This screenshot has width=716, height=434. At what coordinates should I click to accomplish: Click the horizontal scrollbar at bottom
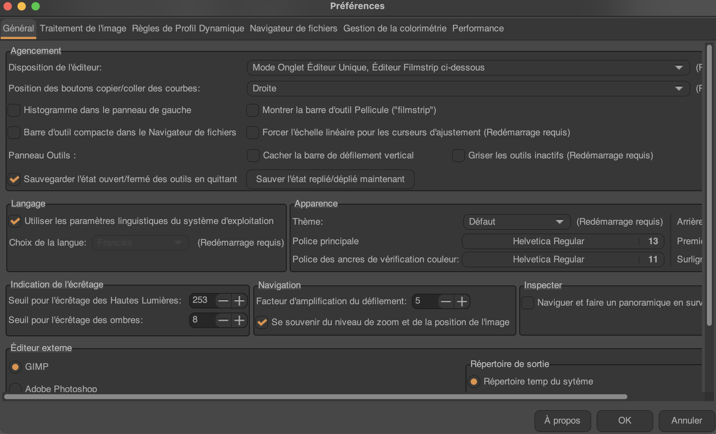click(315, 397)
